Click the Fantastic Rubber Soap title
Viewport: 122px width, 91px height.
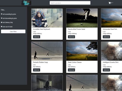coord(40,62)
